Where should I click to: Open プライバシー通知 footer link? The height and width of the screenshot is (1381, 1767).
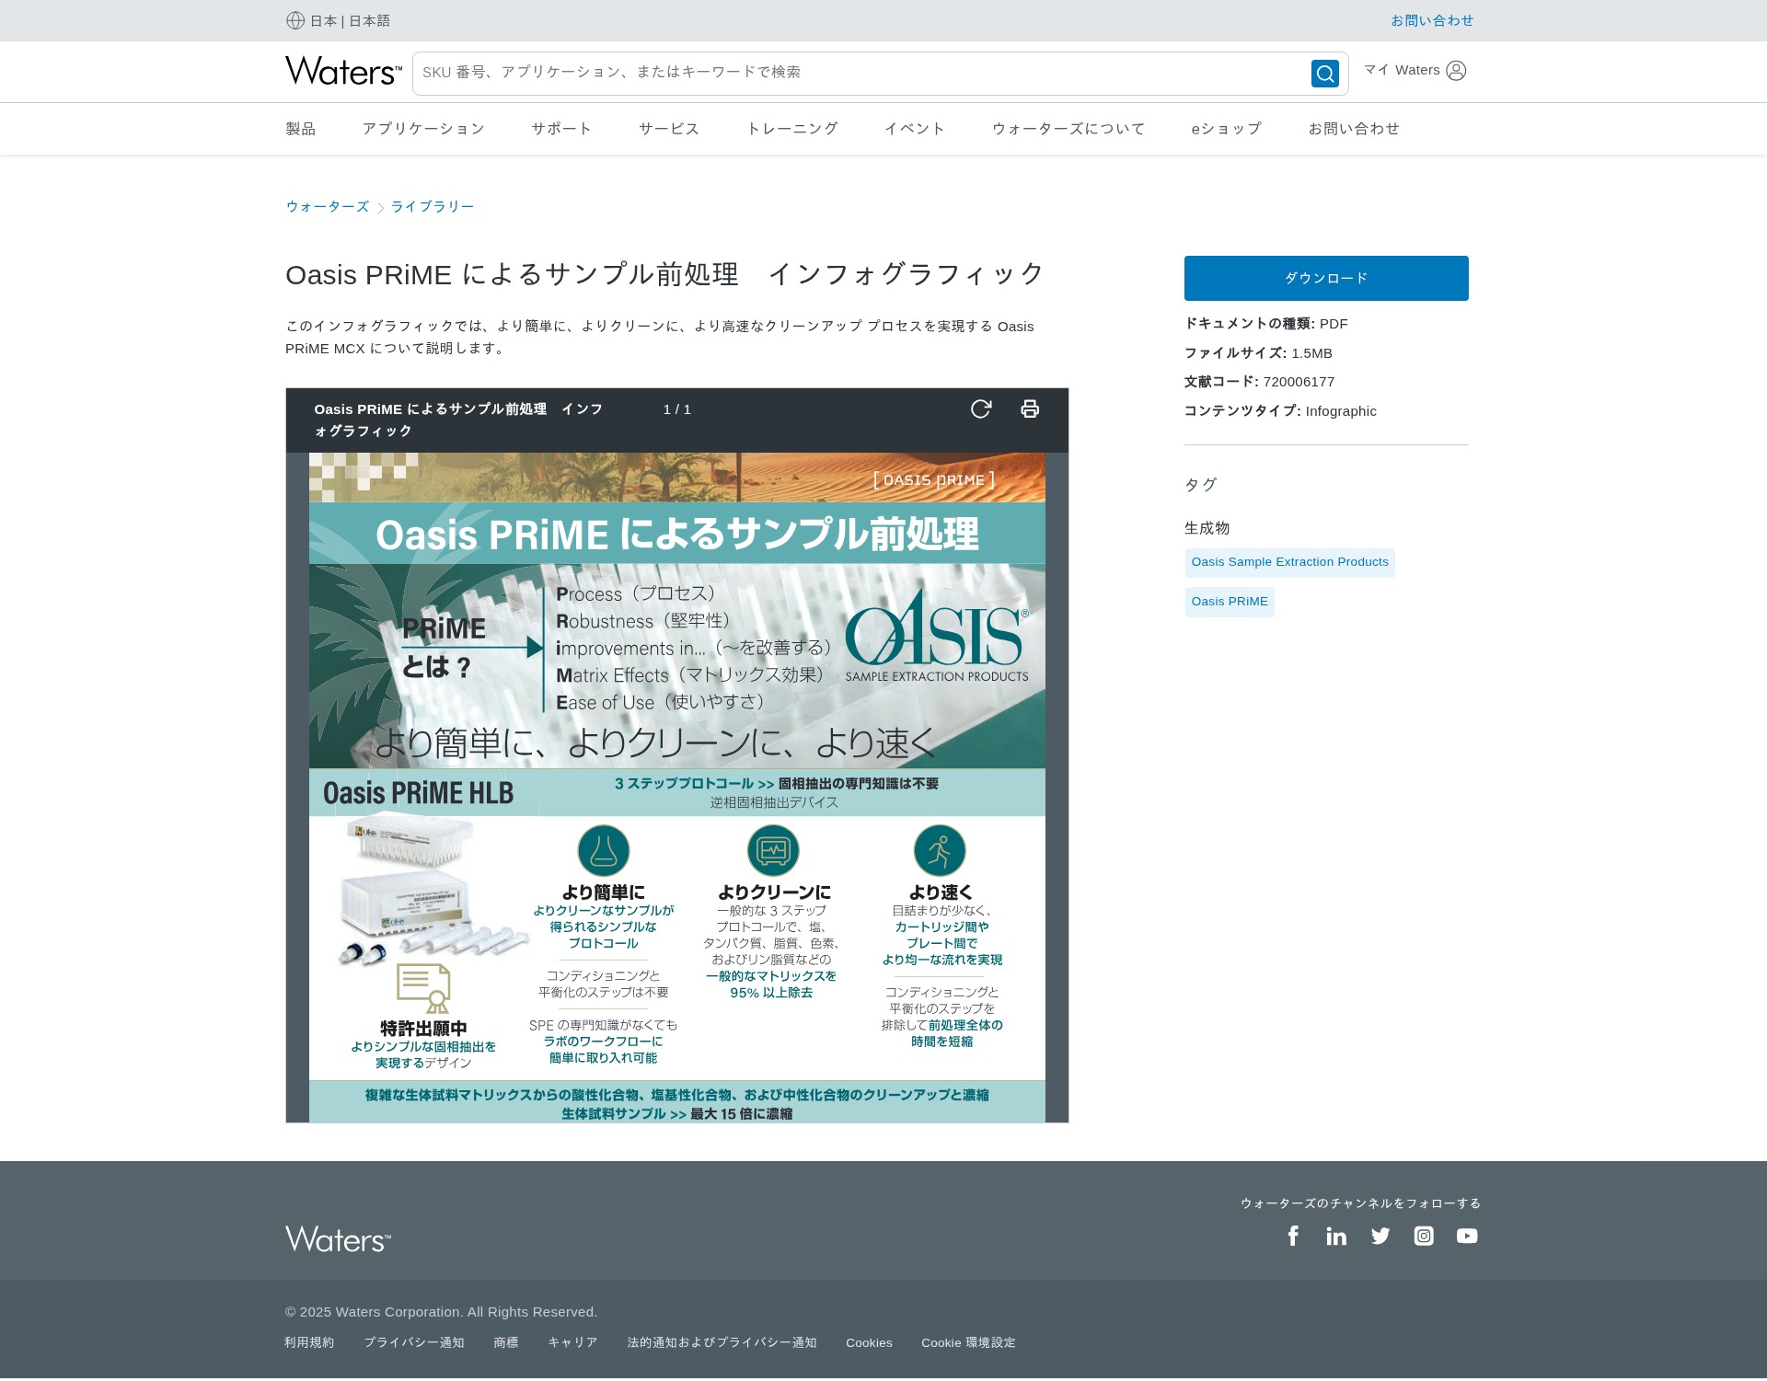point(414,1343)
